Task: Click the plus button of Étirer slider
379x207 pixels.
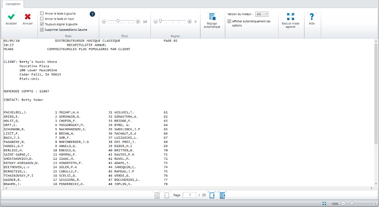Action: point(138,21)
